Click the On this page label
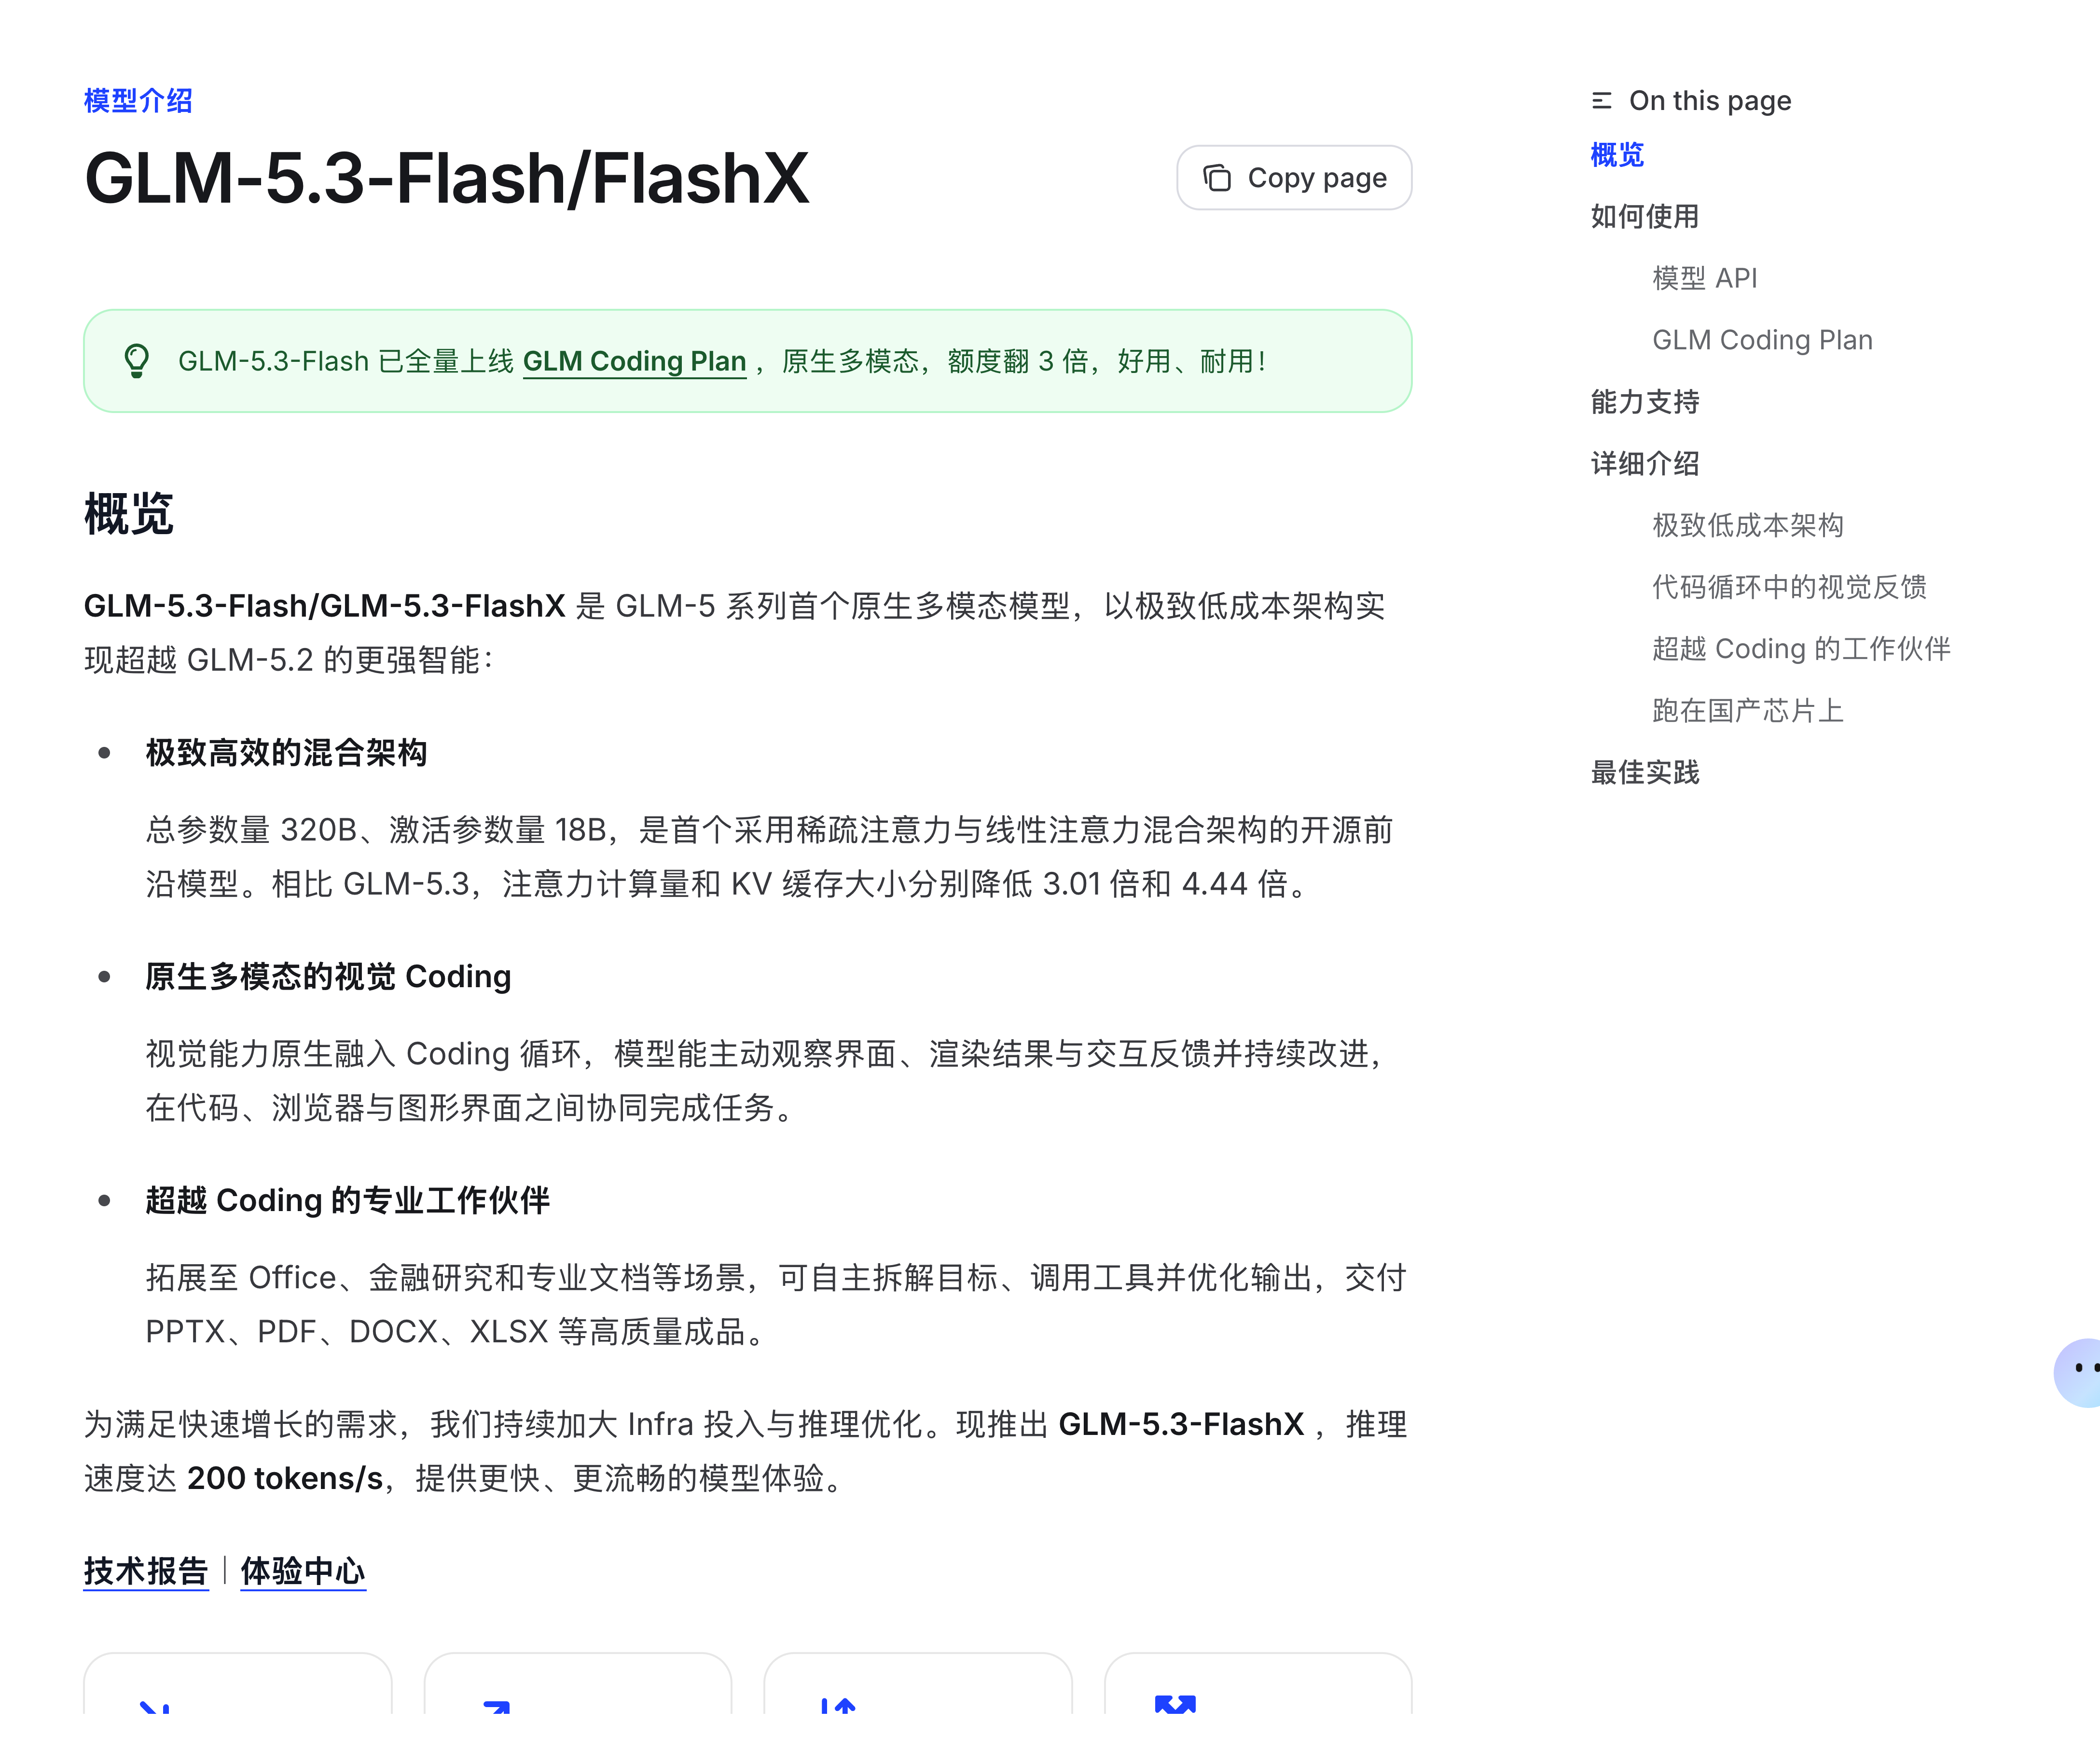This screenshot has height=1737, width=2100. [1710, 101]
